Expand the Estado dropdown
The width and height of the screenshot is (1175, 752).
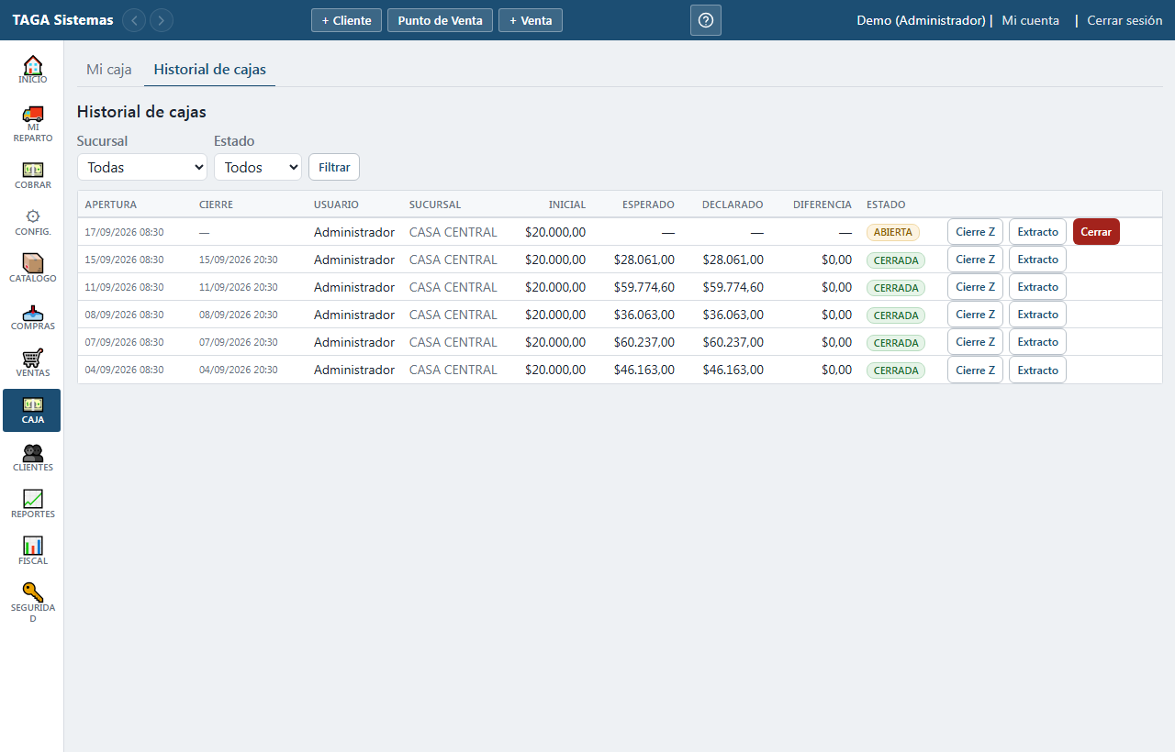coord(258,167)
